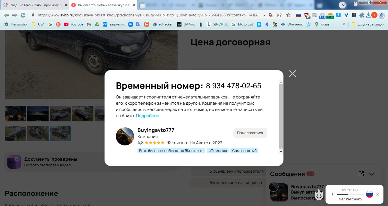Viewport: 388px width, 206px height.
Task: Open the tab search dropdown chevron
Action: coord(342,5)
